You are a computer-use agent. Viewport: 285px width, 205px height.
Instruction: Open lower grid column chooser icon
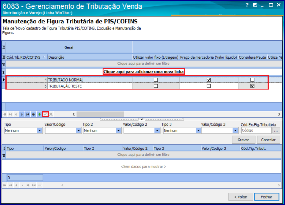click(4, 148)
